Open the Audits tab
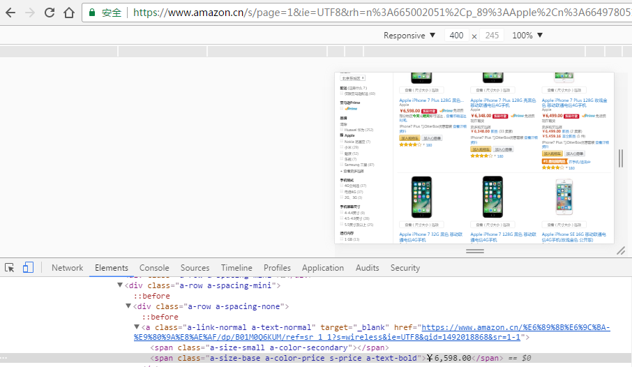 point(367,268)
